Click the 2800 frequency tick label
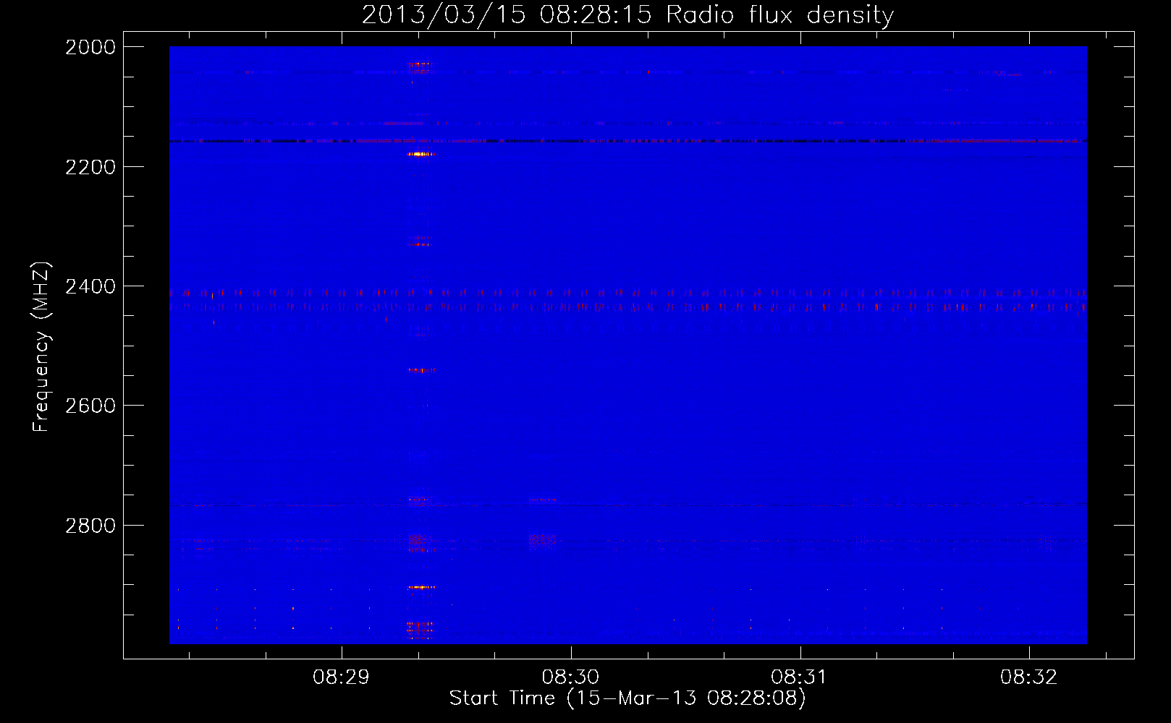Image resolution: width=1171 pixels, height=723 pixels. point(90,526)
